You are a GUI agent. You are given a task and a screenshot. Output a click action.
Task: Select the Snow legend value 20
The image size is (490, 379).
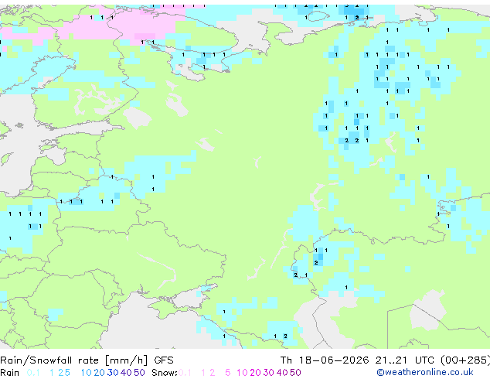(x=255, y=373)
